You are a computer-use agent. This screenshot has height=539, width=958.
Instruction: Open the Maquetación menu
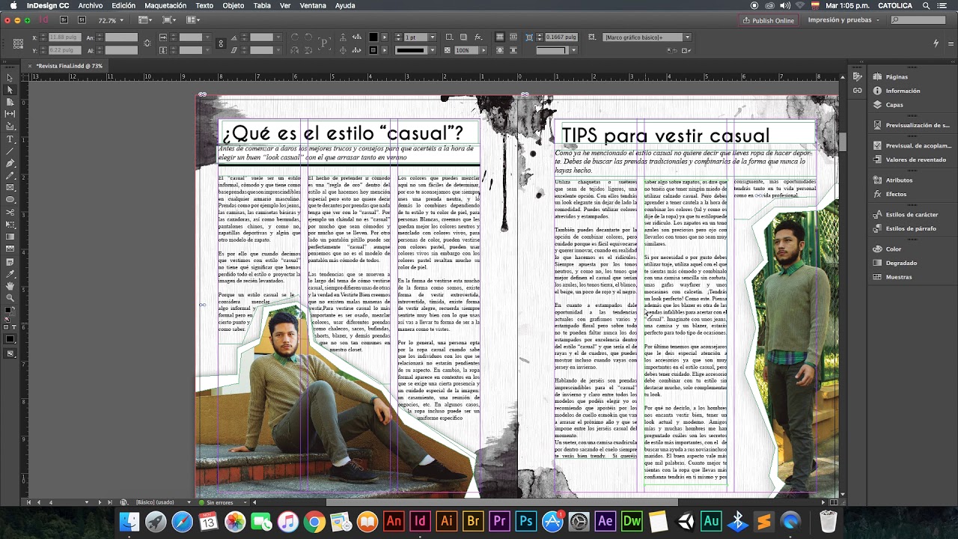tap(165, 5)
